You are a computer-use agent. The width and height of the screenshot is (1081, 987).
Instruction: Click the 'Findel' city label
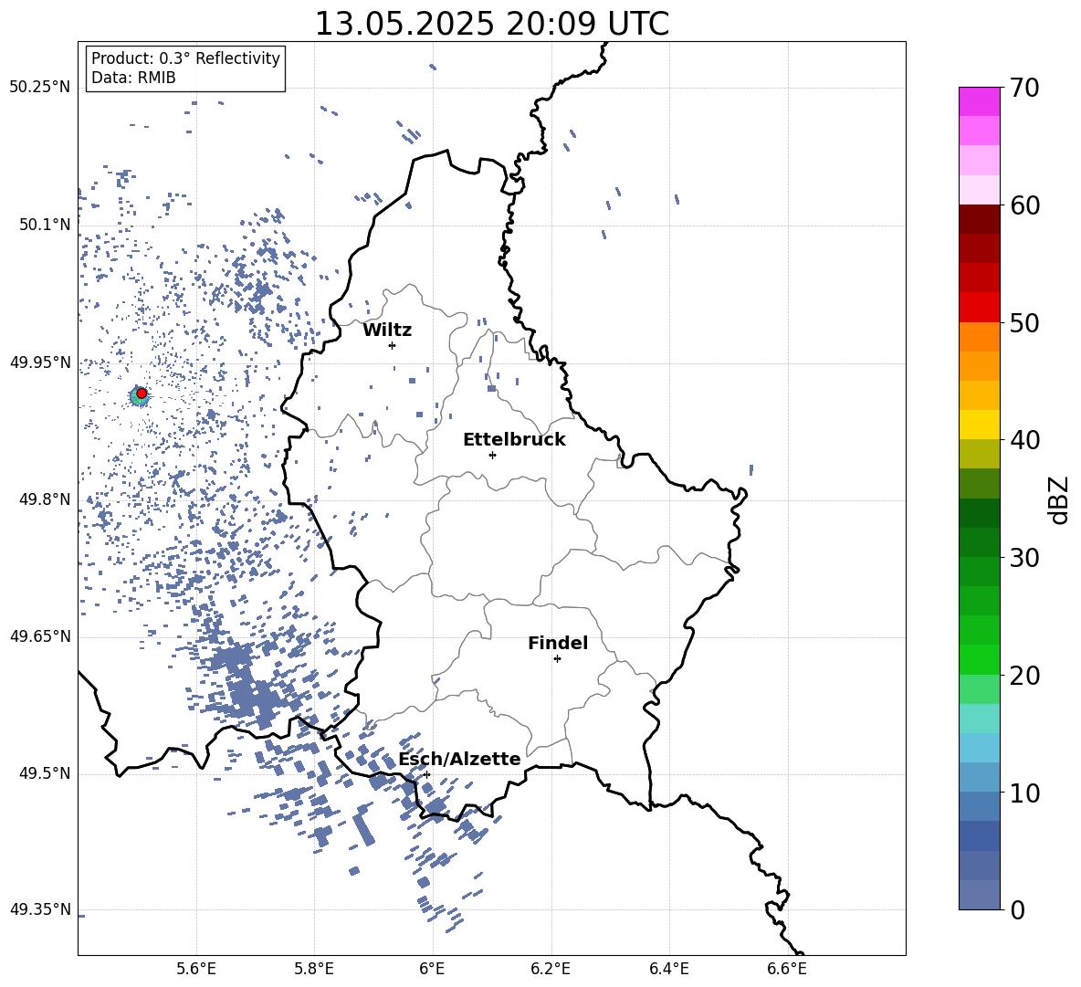(558, 643)
